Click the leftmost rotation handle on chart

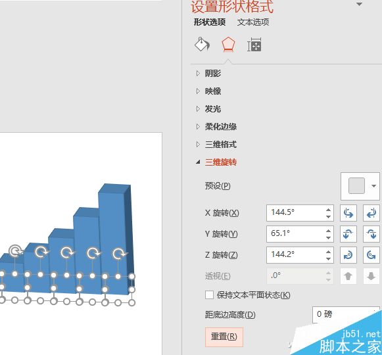click(15, 251)
